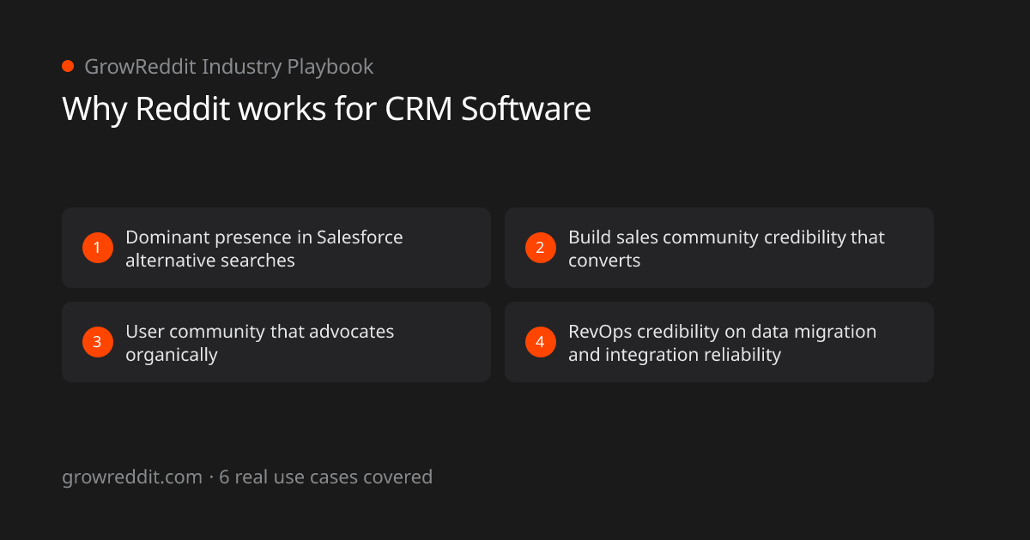1030x540 pixels.
Task: Click the orange number 3 badge
Action: pos(97,342)
